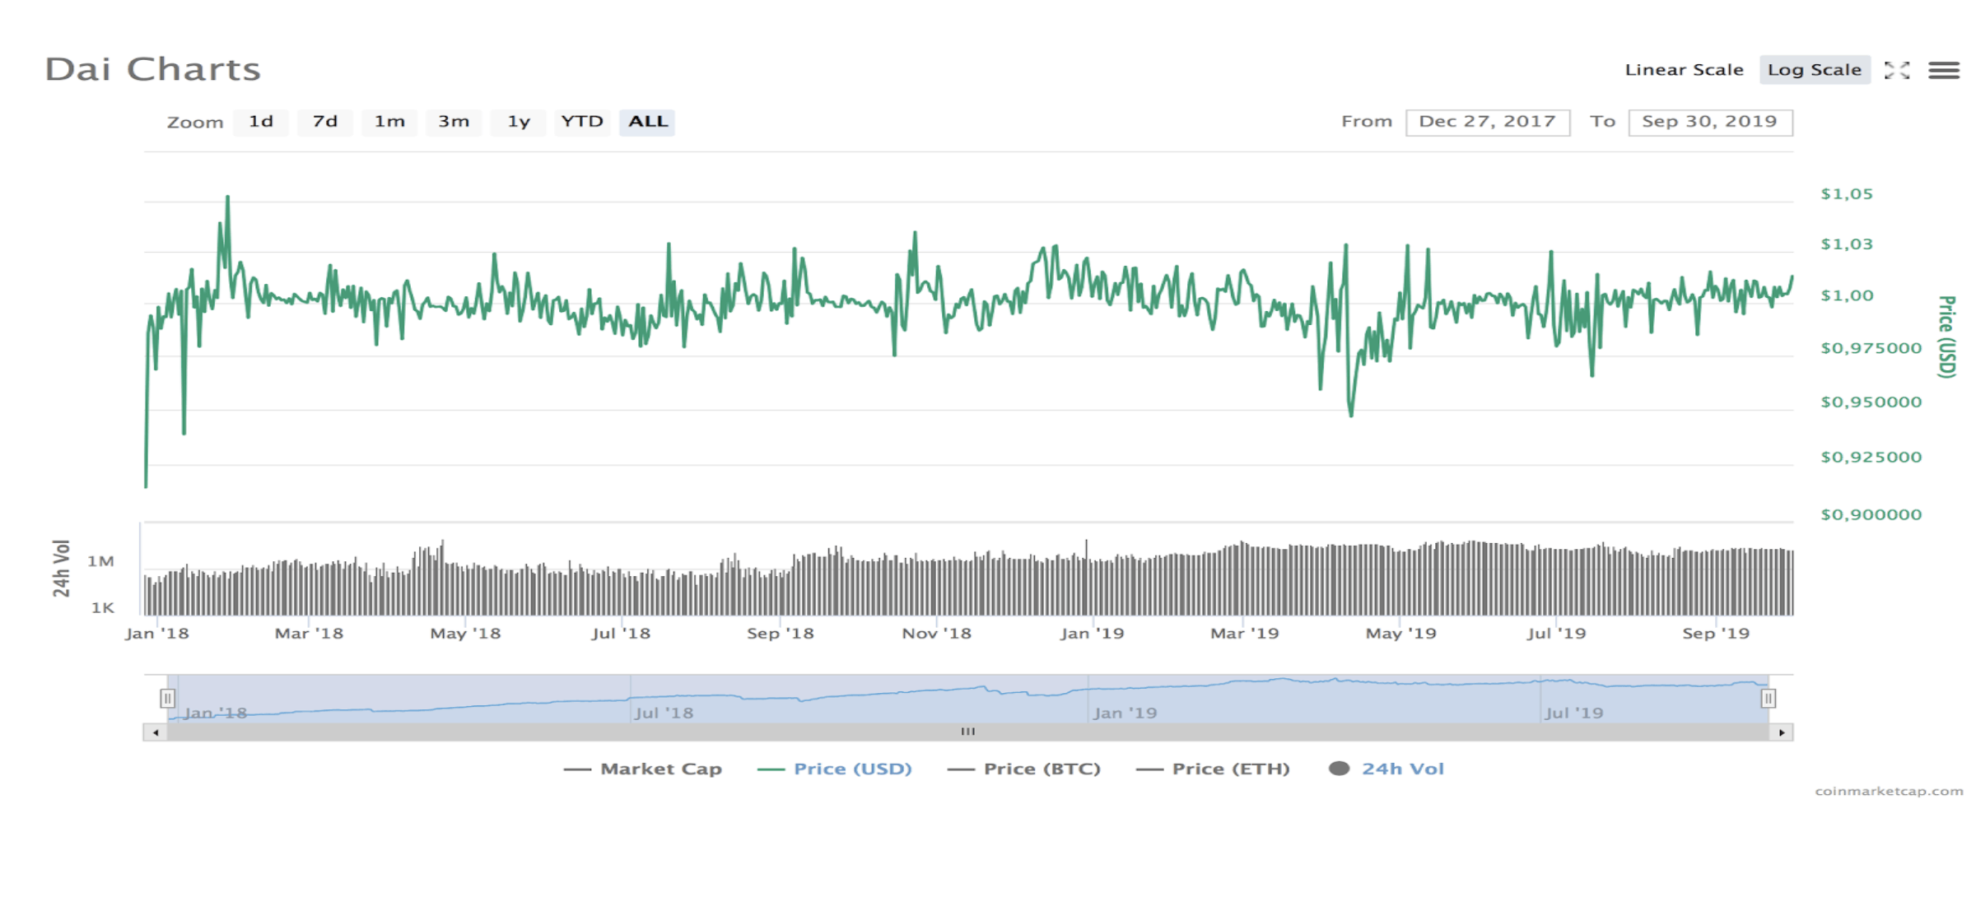Click the Sep '19 x-axis label

1716,634
